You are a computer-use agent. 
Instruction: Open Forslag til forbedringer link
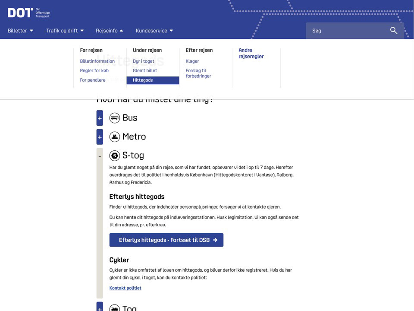tap(198, 73)
